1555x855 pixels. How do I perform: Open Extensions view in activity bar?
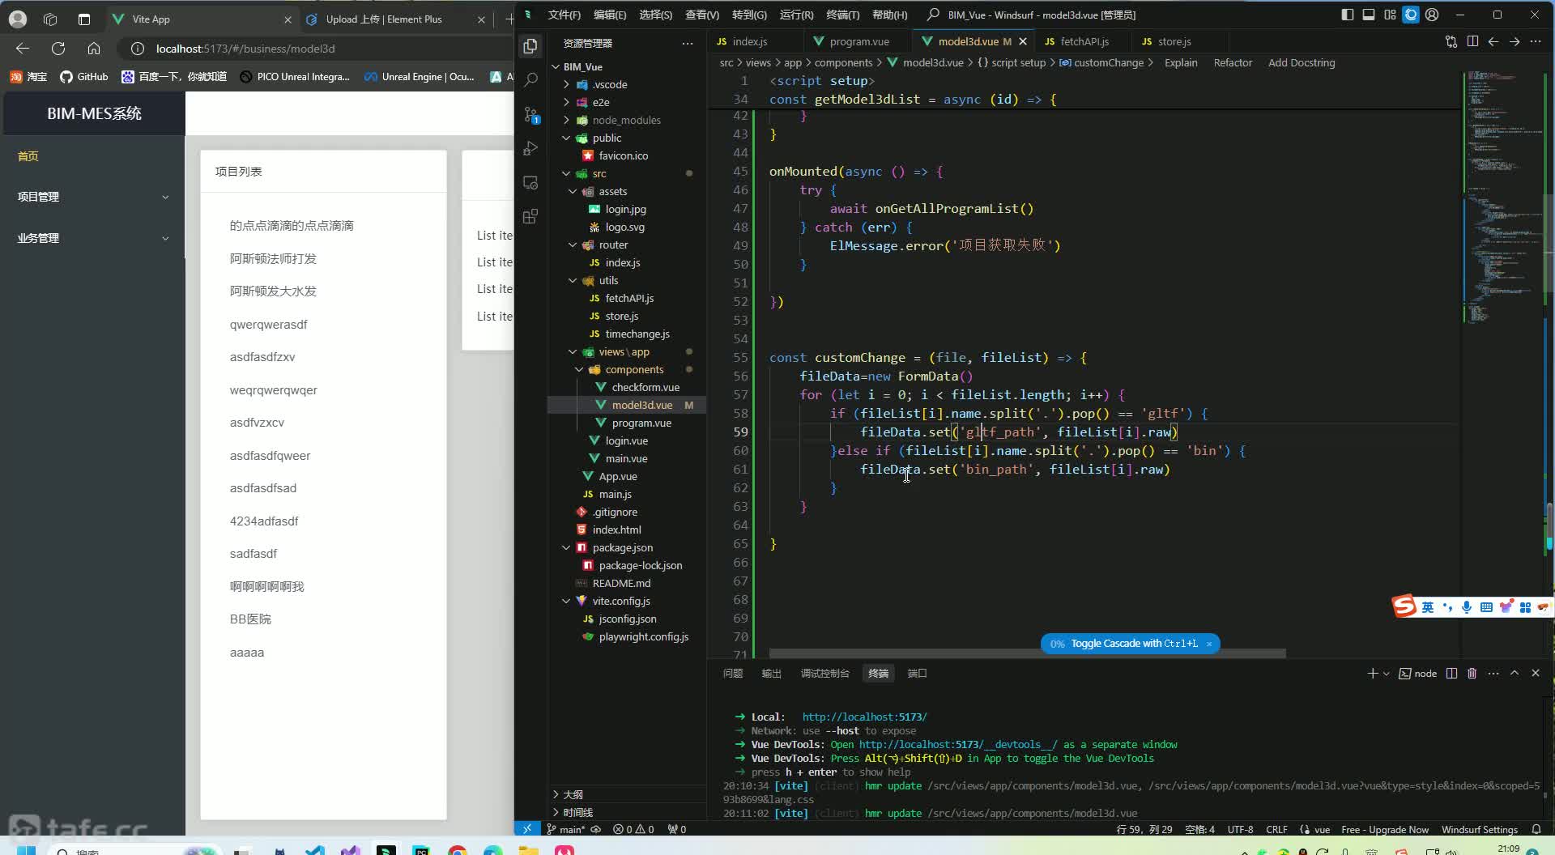530,216
